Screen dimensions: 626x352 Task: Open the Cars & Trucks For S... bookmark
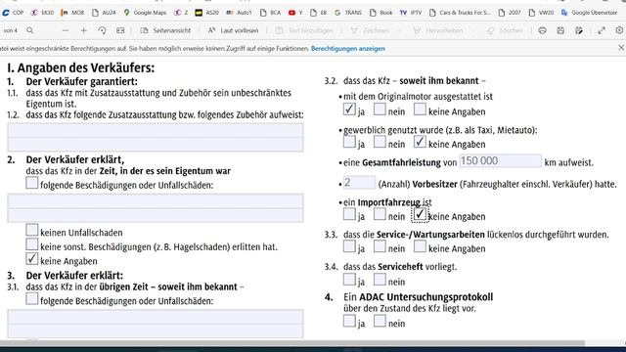pyautogui.click(x=460, y=13)
